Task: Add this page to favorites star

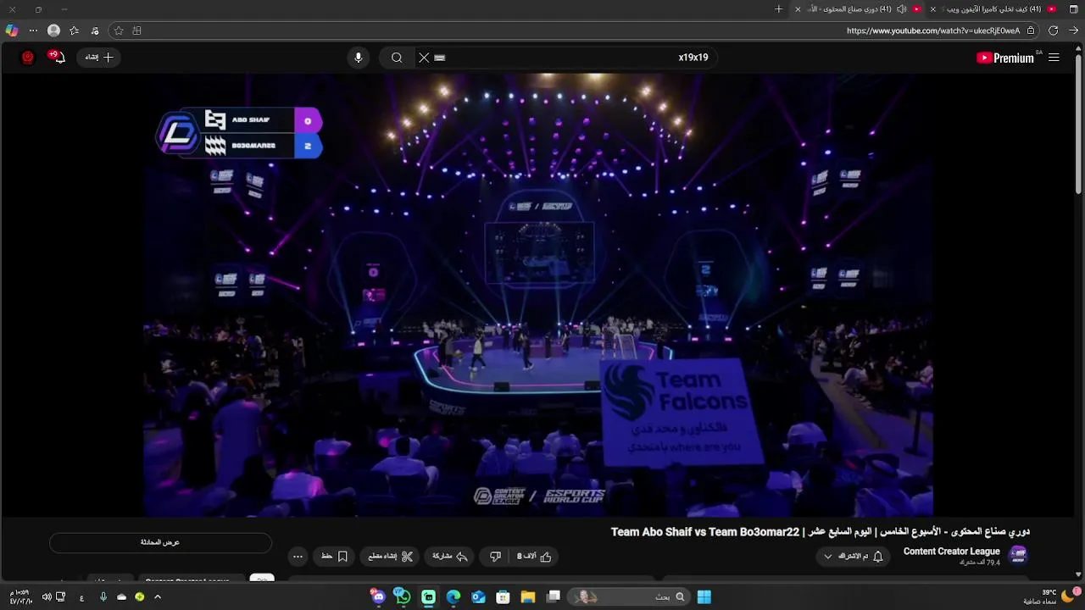Action: (x=119, y=30)
